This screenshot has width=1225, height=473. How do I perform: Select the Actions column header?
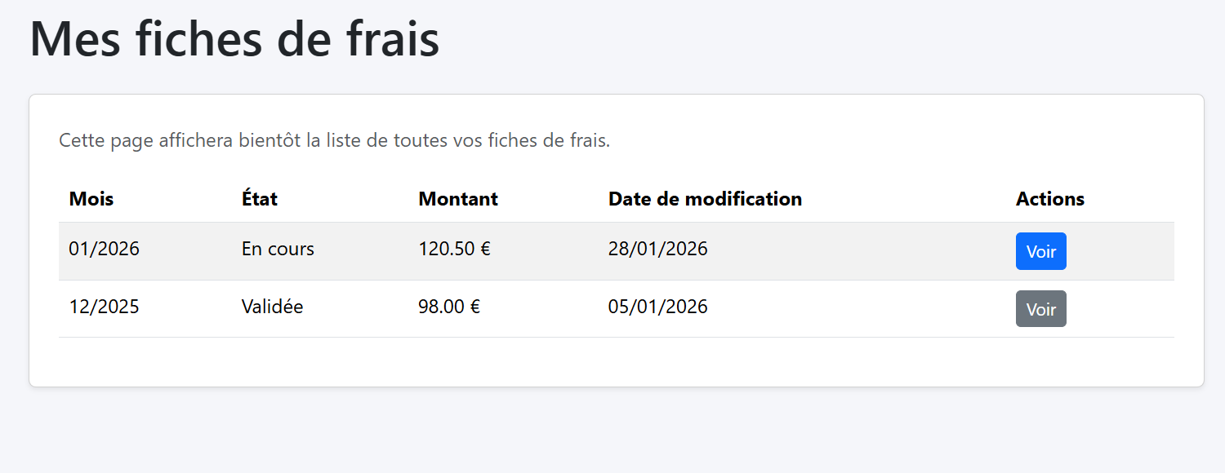coord(1049,198)
